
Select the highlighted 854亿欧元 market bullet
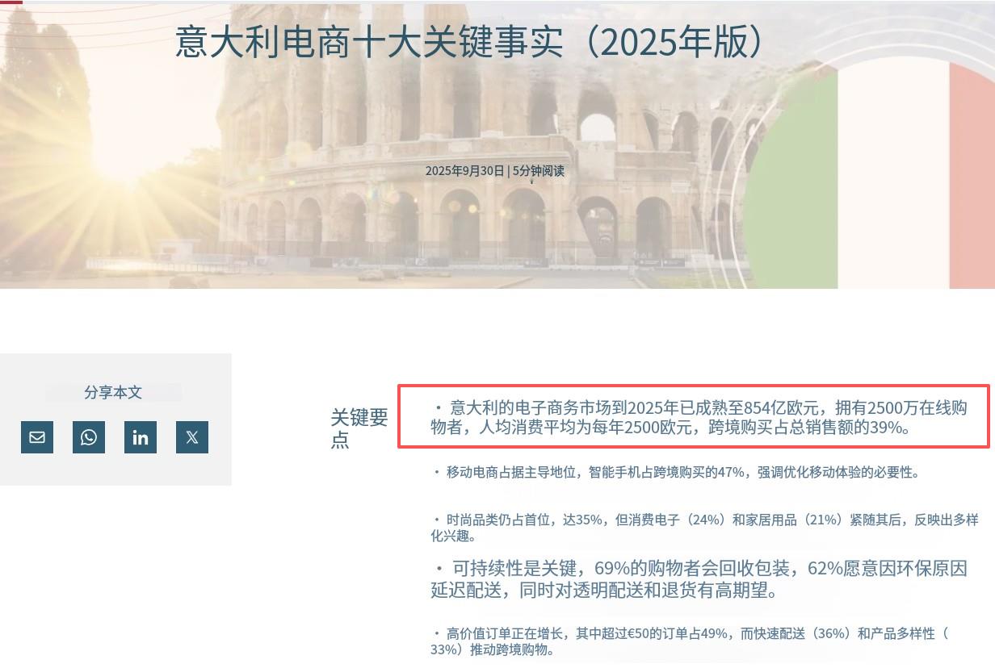point(694,417)
